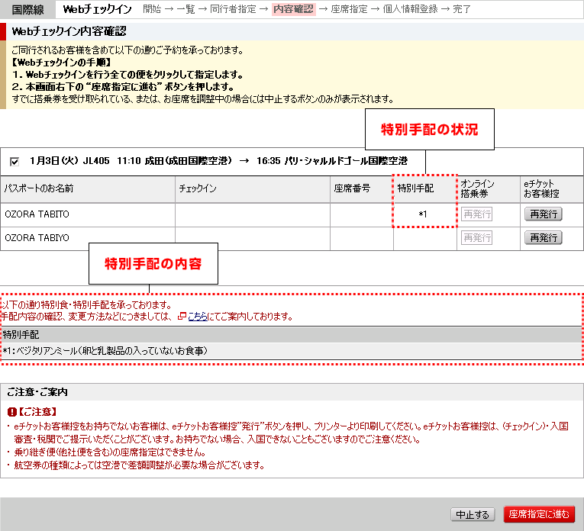Image resolution: width=584 pixels, height=531 pixels.
Task: Select the 同行者指定 step in progress bar
Action: tap(234, 9)
